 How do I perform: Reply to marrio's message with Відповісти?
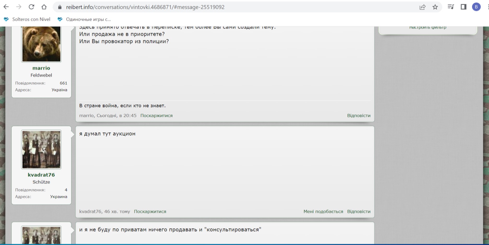tap(359, 116)
